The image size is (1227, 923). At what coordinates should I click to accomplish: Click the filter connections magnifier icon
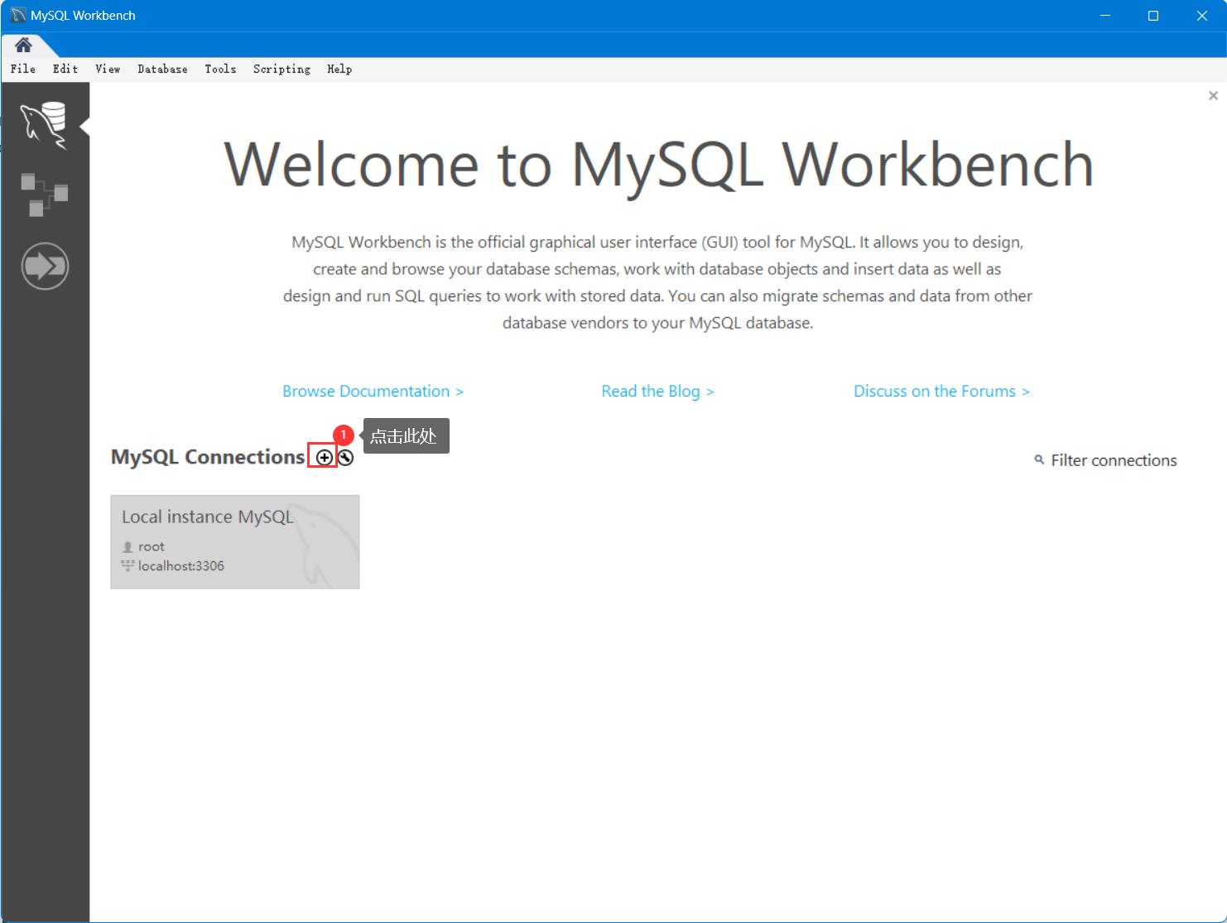[1039, 459]
